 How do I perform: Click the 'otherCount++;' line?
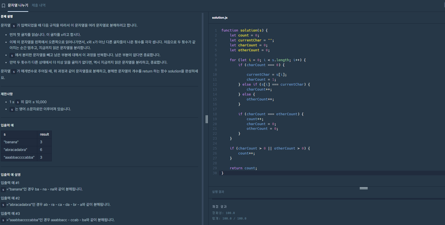[x=260, y=99]
